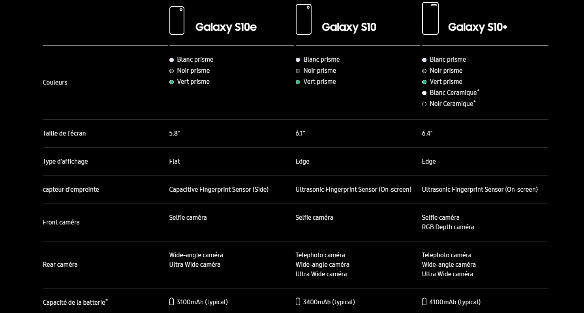Click the Galaxy S10e phone outline icon
The width and height of the screenshot is (584, 313).
[177, 21]
